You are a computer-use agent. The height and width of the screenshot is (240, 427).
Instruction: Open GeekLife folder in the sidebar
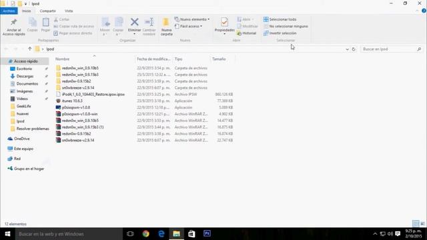[x=23, y=106]
